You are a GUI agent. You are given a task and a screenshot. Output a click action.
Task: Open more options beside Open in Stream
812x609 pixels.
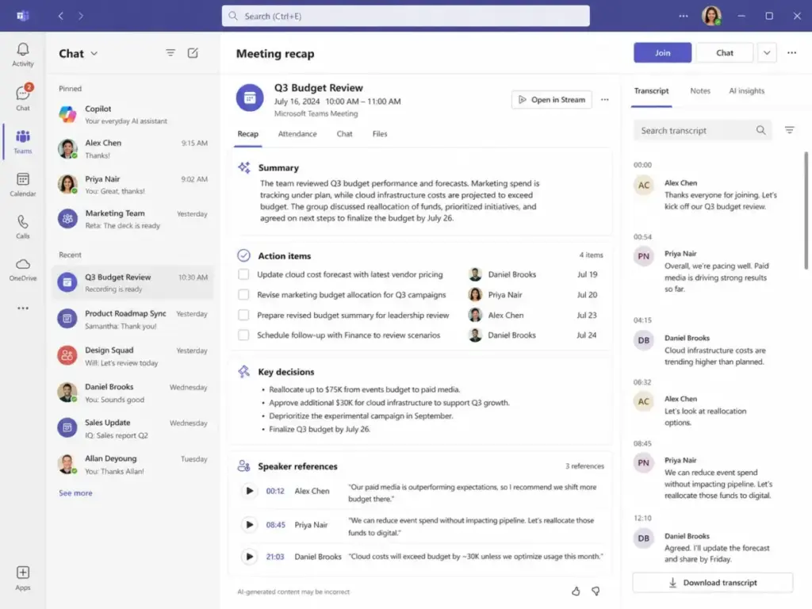pos(605,99)
